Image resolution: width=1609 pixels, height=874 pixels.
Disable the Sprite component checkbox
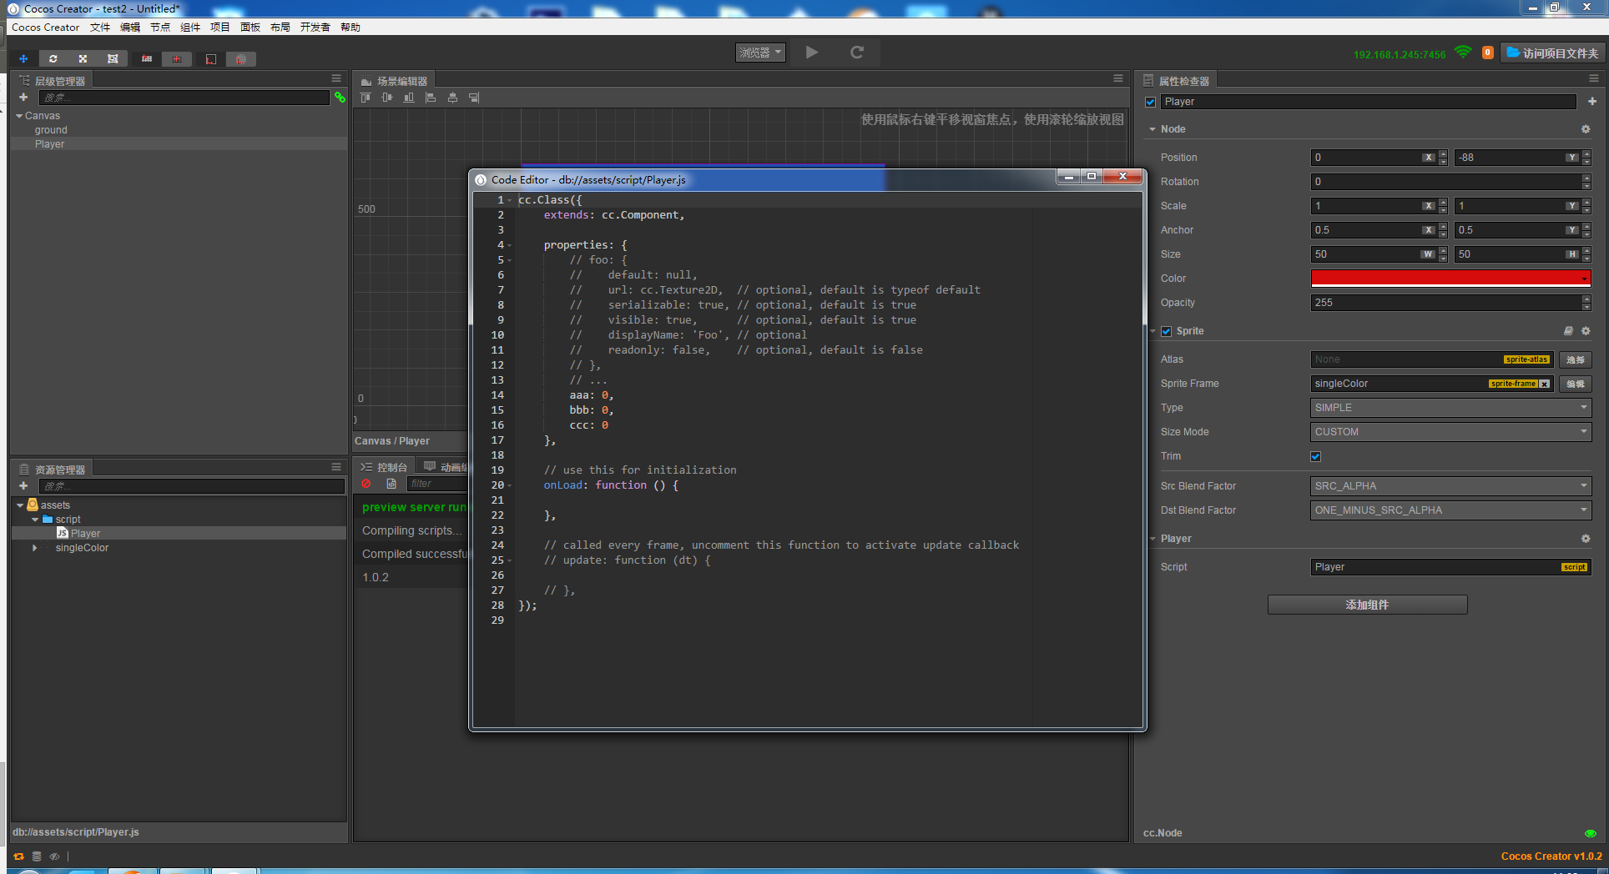pyautogui.click(x=1167, y=331)
